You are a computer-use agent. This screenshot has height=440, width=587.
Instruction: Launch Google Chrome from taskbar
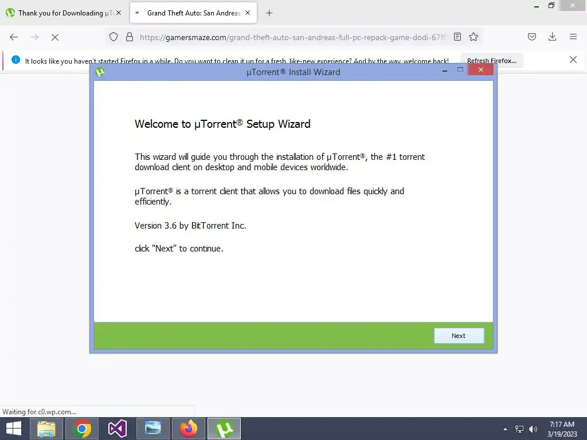[x=82, y=429]
